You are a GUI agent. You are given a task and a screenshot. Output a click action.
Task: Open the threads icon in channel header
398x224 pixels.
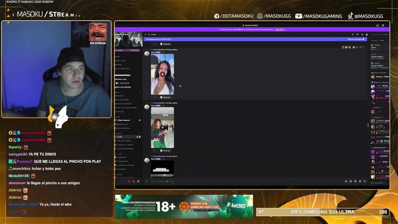coord(353,35)
